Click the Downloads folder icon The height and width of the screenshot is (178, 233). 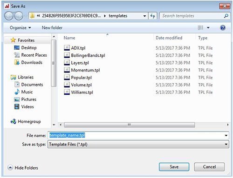point(17,62)
